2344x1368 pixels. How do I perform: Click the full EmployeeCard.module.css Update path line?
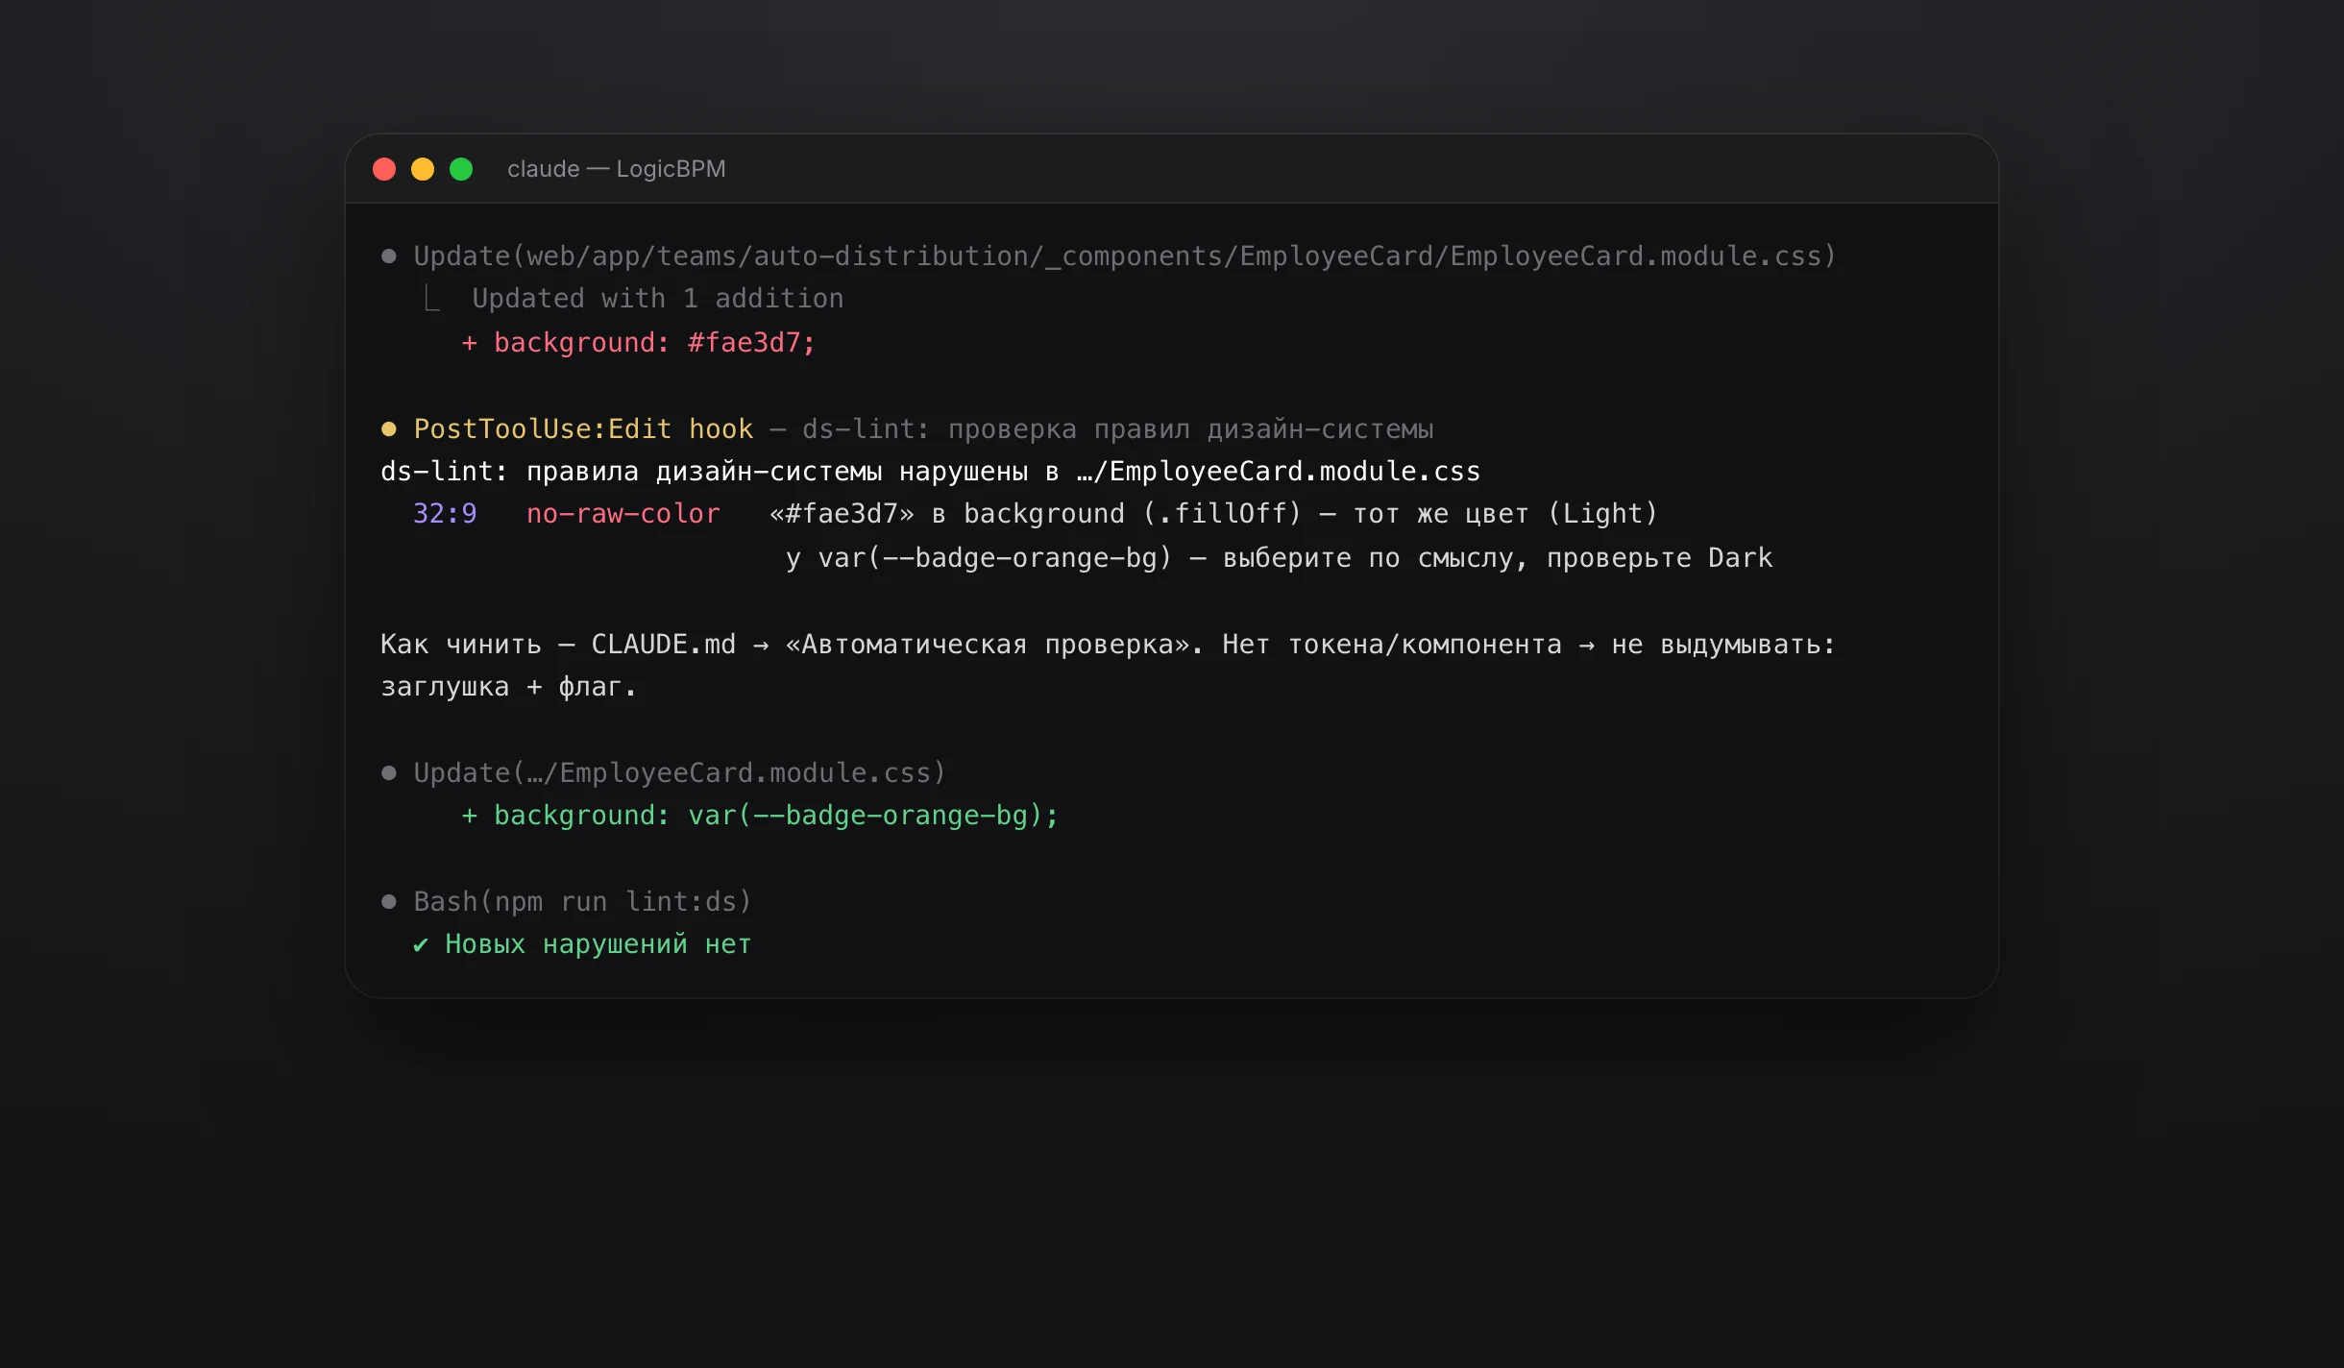[x=1124, y=256]
